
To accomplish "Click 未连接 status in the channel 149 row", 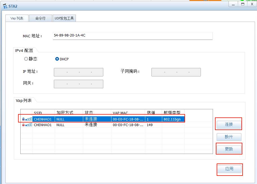I will (x=91, y=125).
